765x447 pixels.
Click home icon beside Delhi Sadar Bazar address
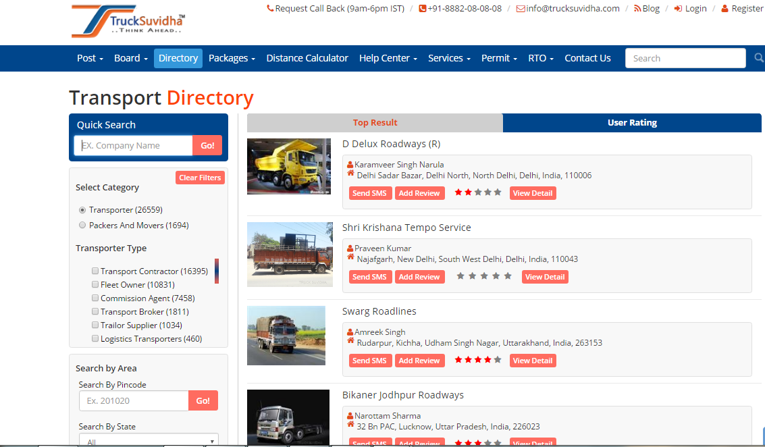tap(351, 174)
